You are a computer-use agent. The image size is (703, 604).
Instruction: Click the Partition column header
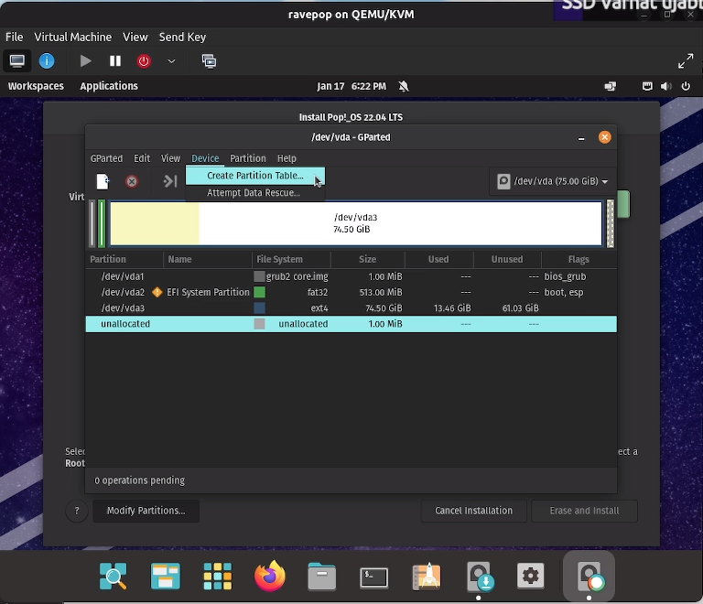click(124, 259)
